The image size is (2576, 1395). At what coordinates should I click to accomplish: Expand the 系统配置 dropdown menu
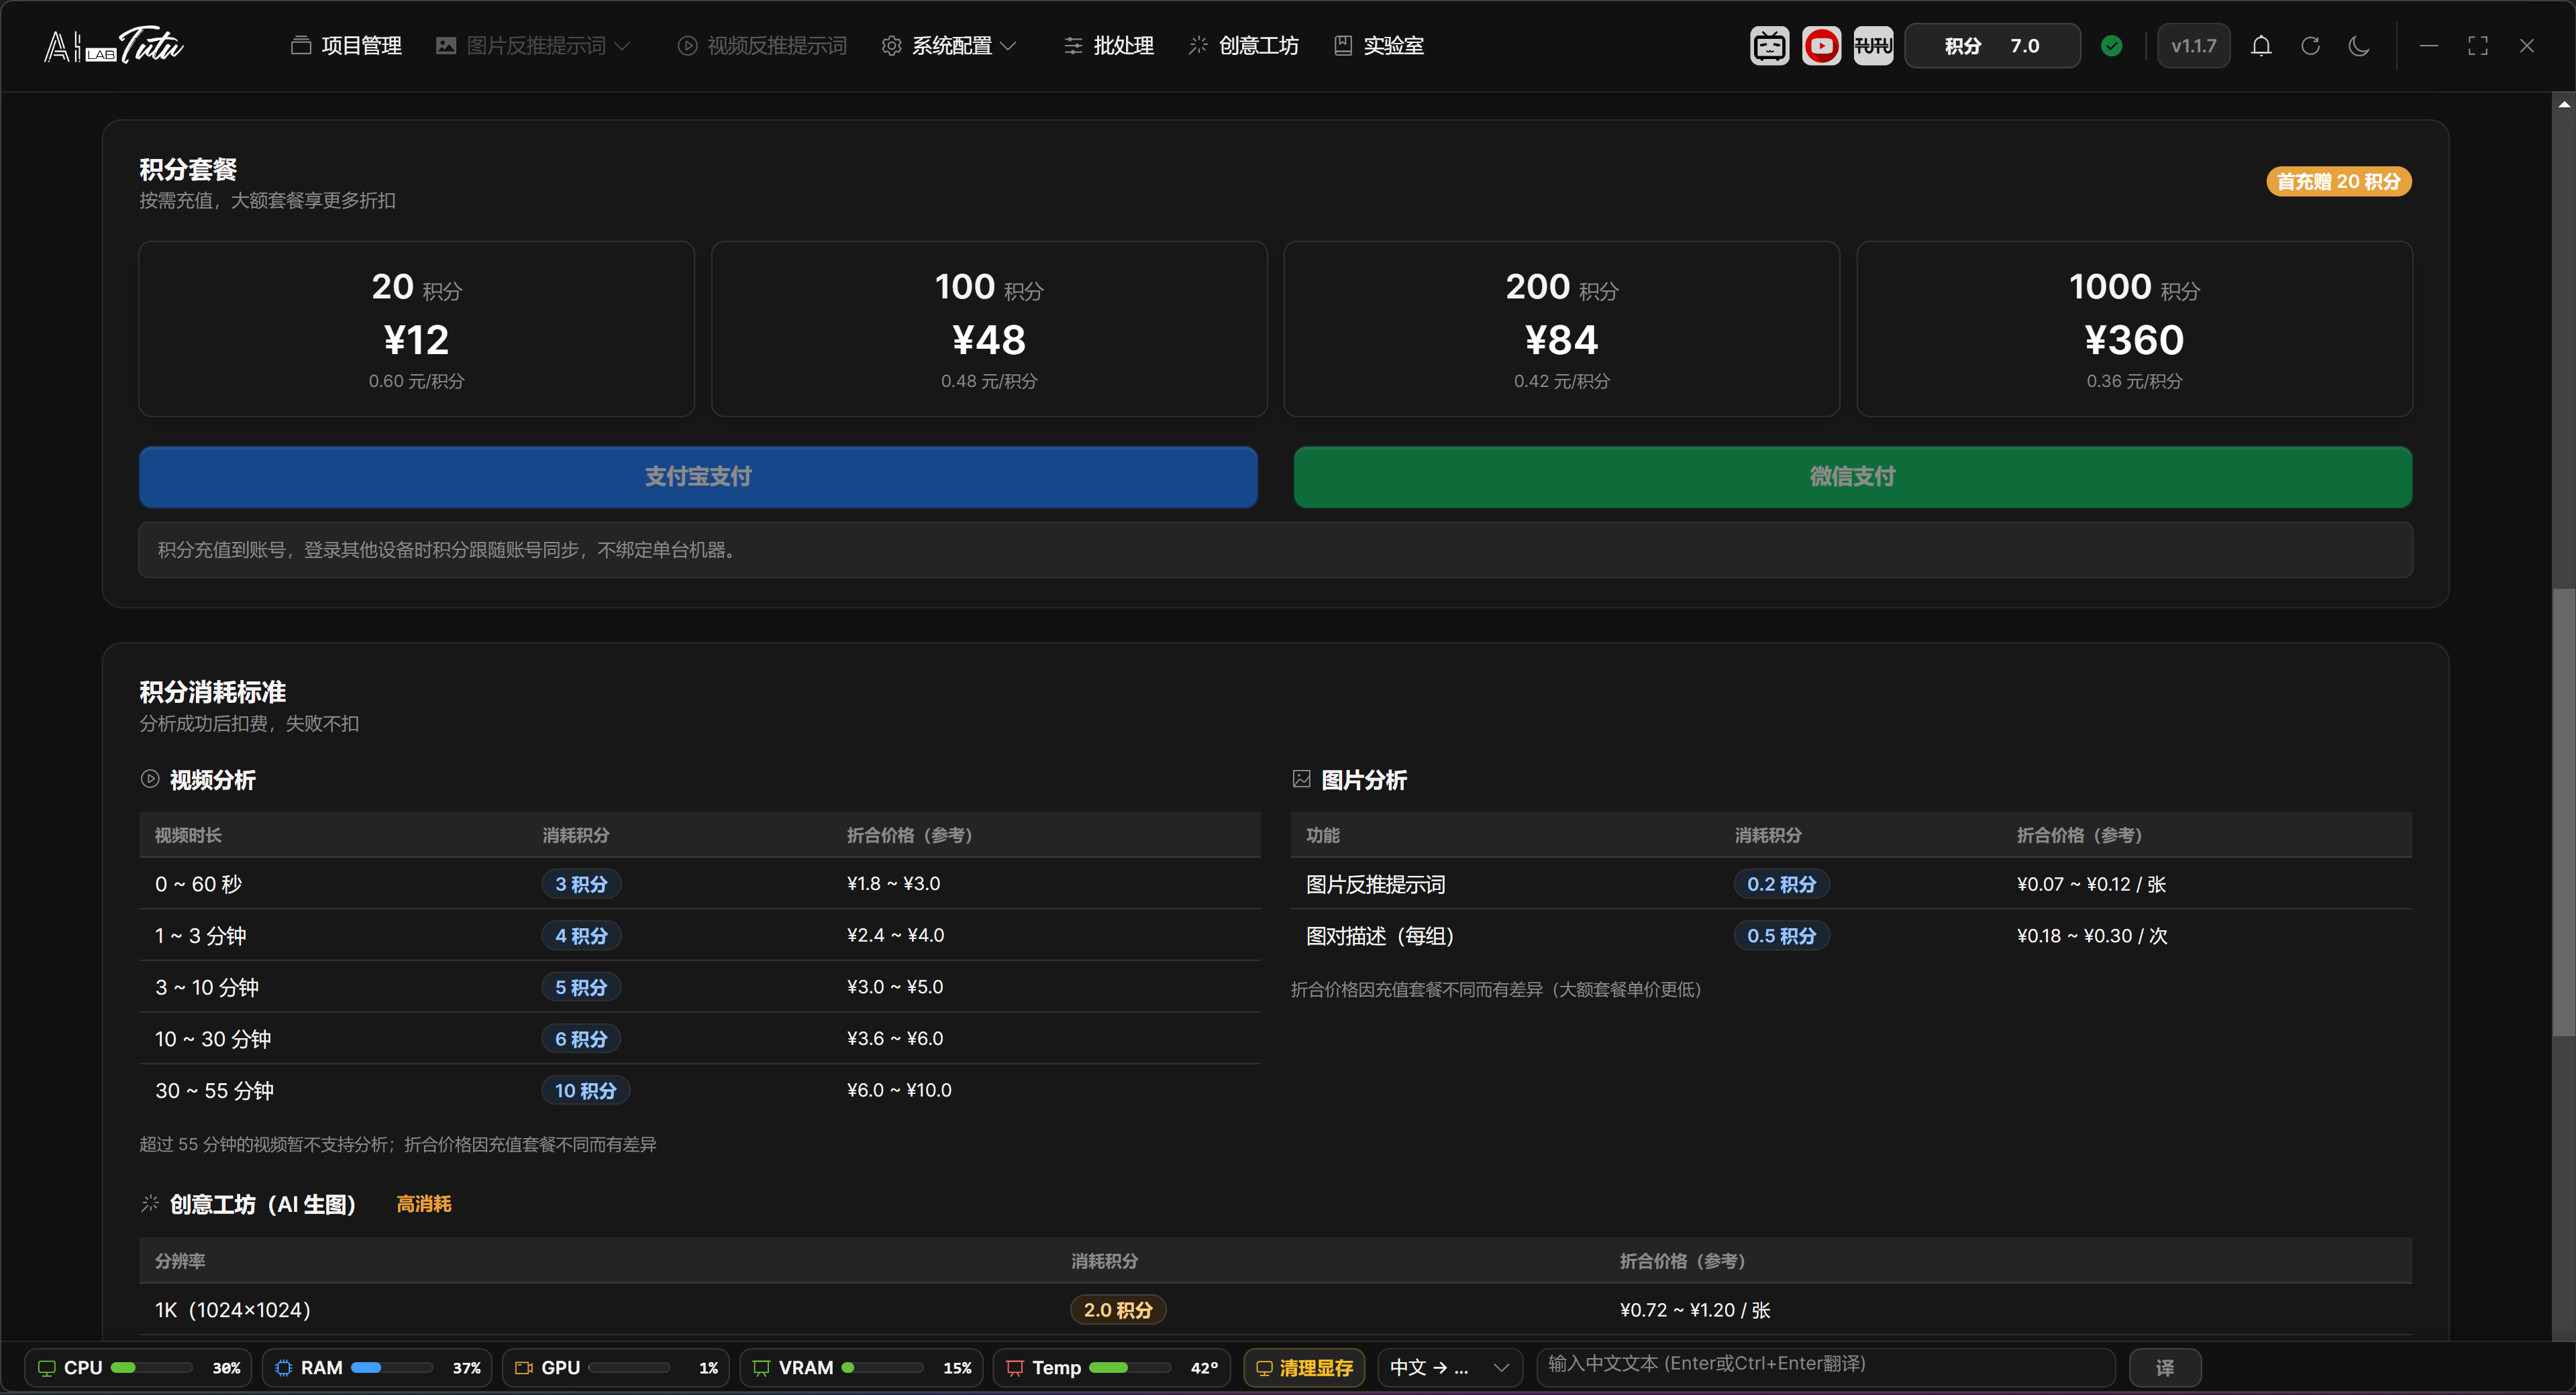pyautogui.click(x=949, y=46)
